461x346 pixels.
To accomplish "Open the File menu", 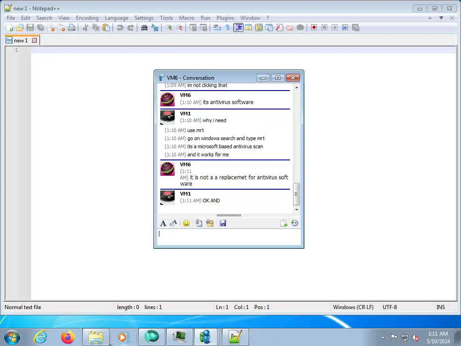I will click(x=11, y=18).
